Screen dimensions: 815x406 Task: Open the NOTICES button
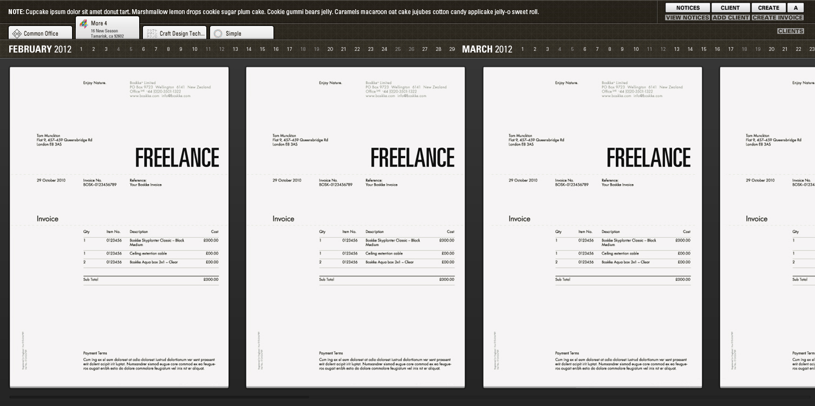click(x=688, y=8)
